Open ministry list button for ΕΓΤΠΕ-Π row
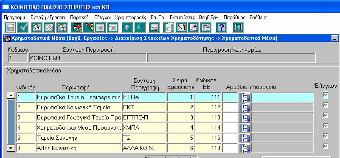The height and width of the screenshot is (158, 340). [244, 117]
